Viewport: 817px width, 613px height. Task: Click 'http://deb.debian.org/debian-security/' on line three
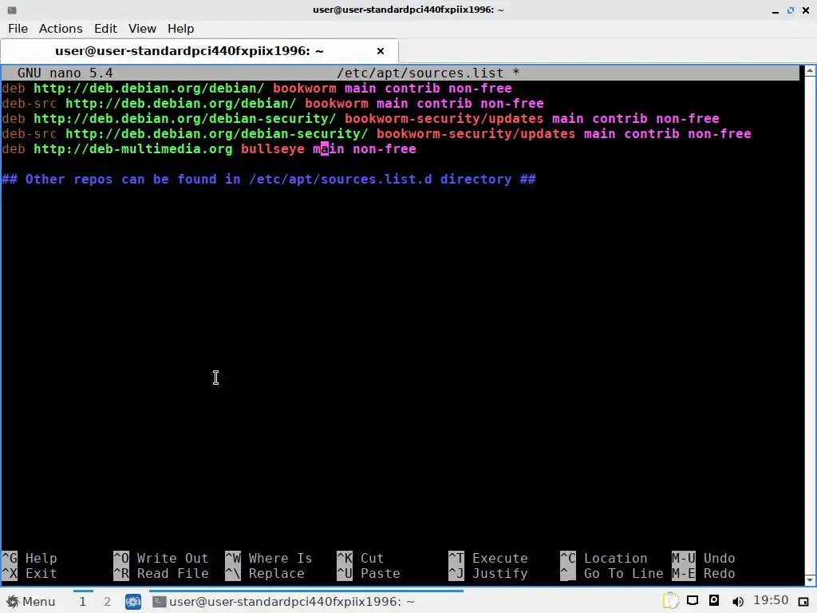[x=184, y=119]
